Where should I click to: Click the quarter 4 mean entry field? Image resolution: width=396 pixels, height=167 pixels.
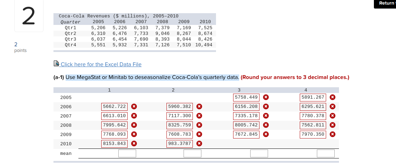(x=325, y=153)
